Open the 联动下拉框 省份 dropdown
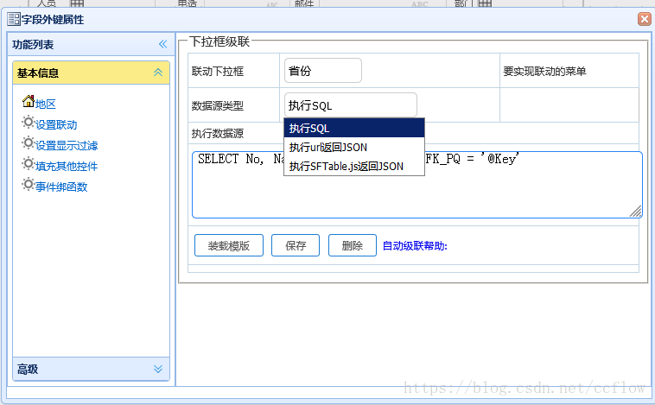This screenshot has width=655, height=405. (323, 71)
